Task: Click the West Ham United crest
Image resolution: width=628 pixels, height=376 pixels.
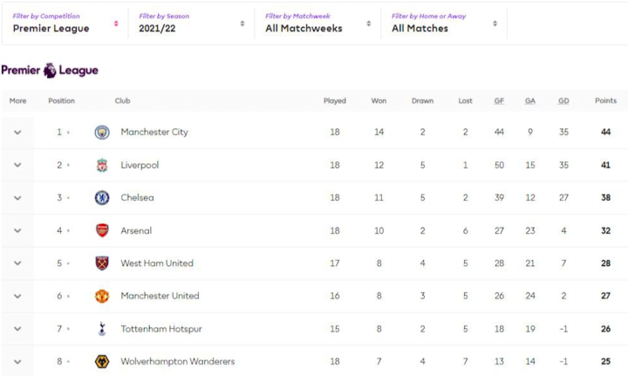Action: coord(102,263)
